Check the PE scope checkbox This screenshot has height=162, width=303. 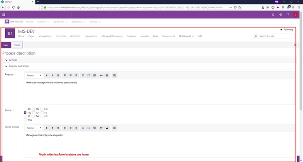click(42, 113)
